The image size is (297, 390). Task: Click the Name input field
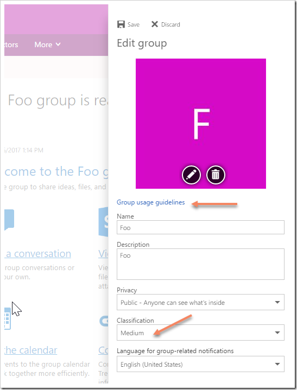[200, 227]
